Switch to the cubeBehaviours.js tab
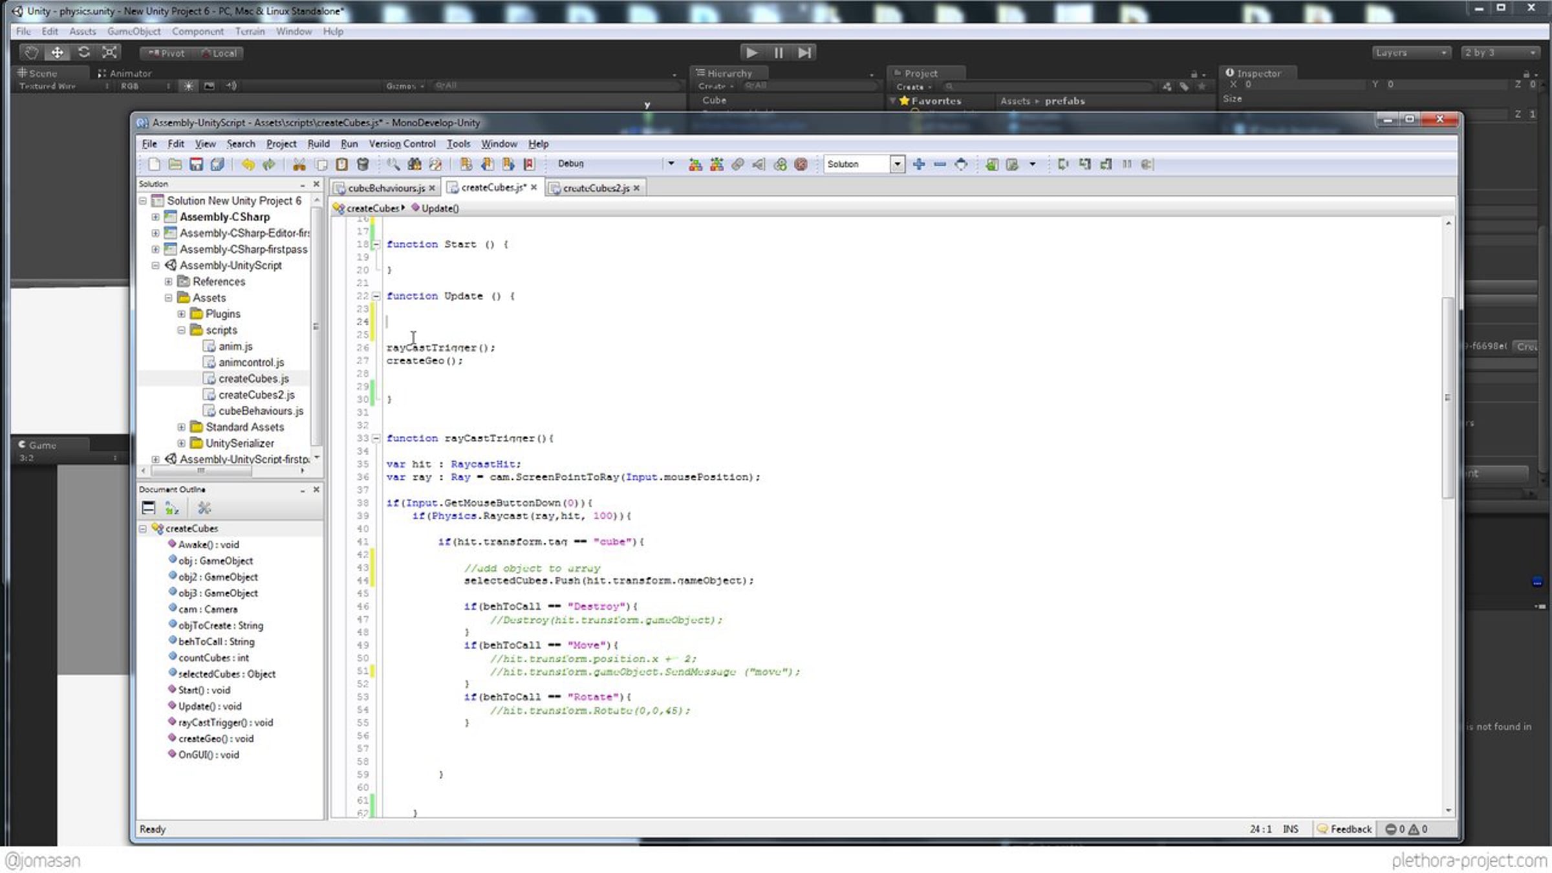 coord(385,188)
